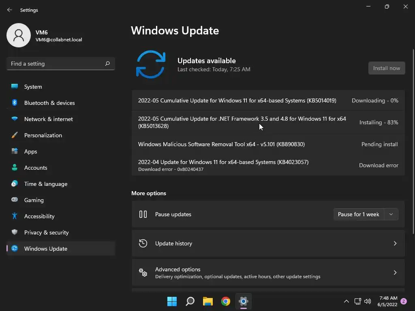
Task: Open File Explorer from the taskbar
Action: click(x=208, y=301)
